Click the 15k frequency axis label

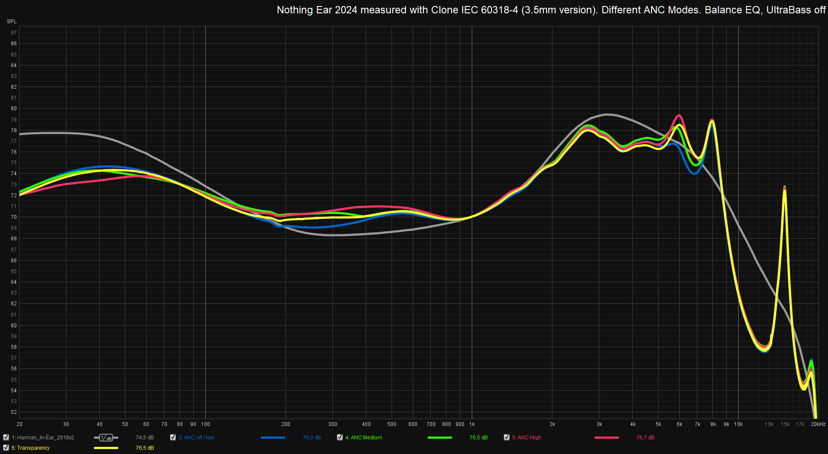(785, 424)
